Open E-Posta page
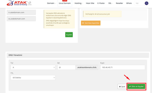The height and width of the screenshot is (93, 152). [x=101, y=3]
